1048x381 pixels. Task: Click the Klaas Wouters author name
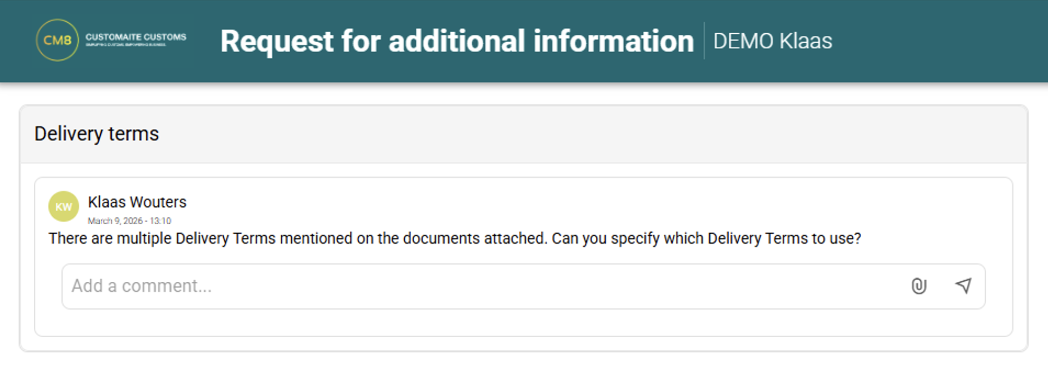pyautogui.click(x=137, y=202)
